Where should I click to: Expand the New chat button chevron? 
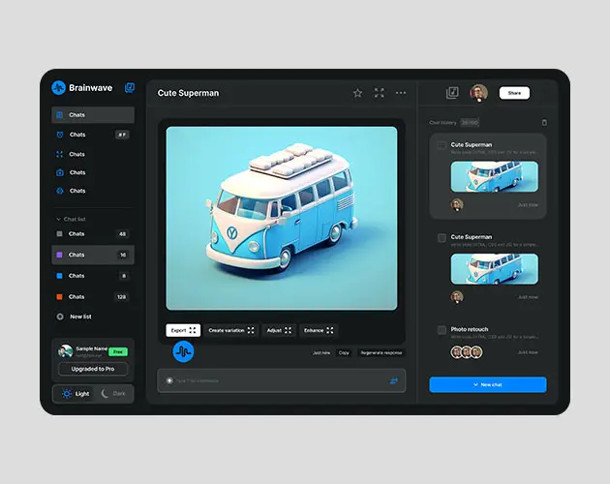[475, 384]
